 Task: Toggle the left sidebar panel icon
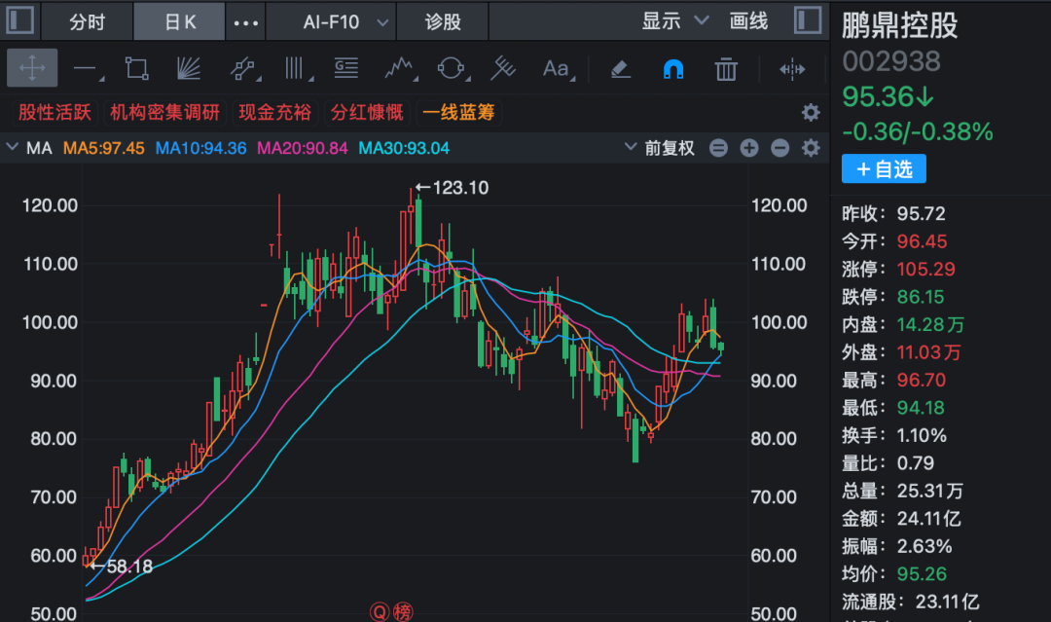20,20
